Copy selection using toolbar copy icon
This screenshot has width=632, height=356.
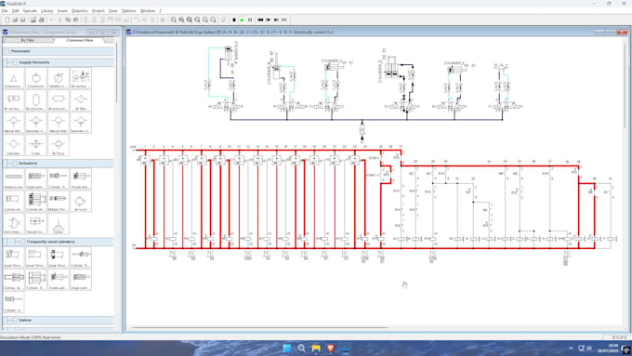click(68, 20)
